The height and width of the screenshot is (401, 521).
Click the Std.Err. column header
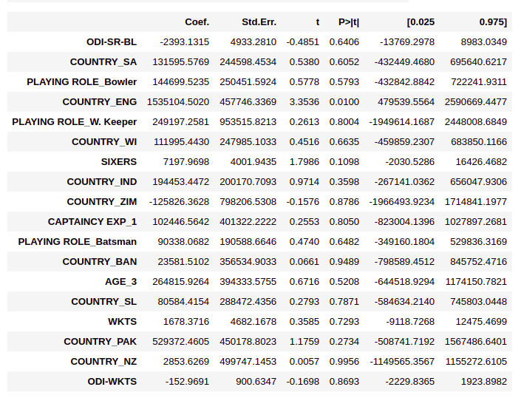(x=259, y=22)
